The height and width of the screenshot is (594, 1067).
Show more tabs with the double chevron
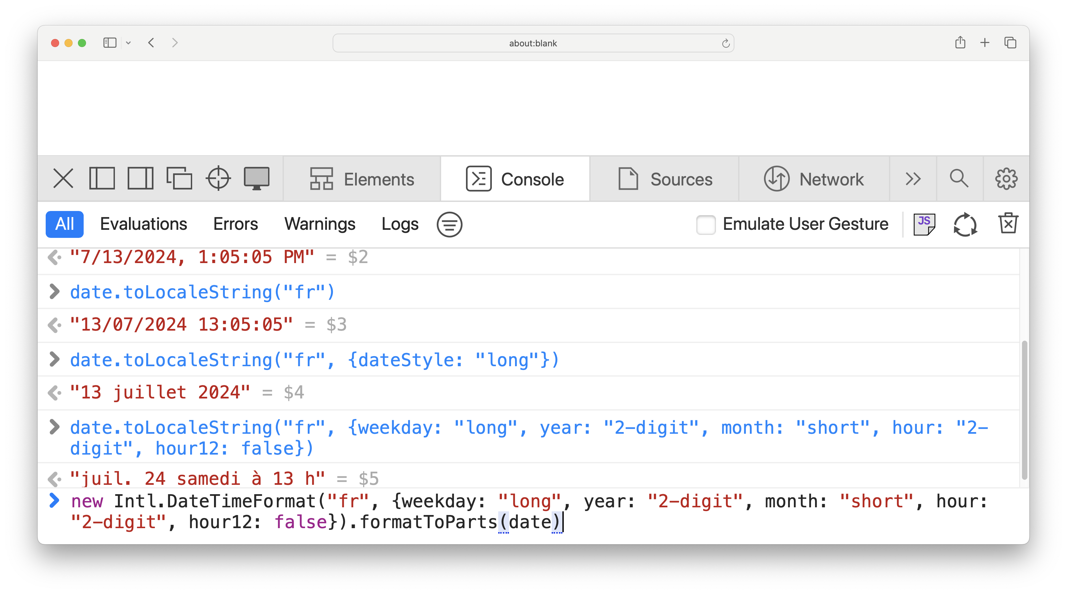click(x=913, y=179)
